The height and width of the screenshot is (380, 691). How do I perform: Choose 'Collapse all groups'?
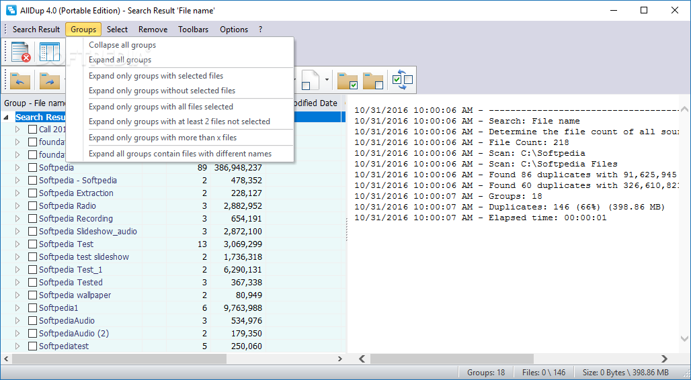click(x=179, y=45)
